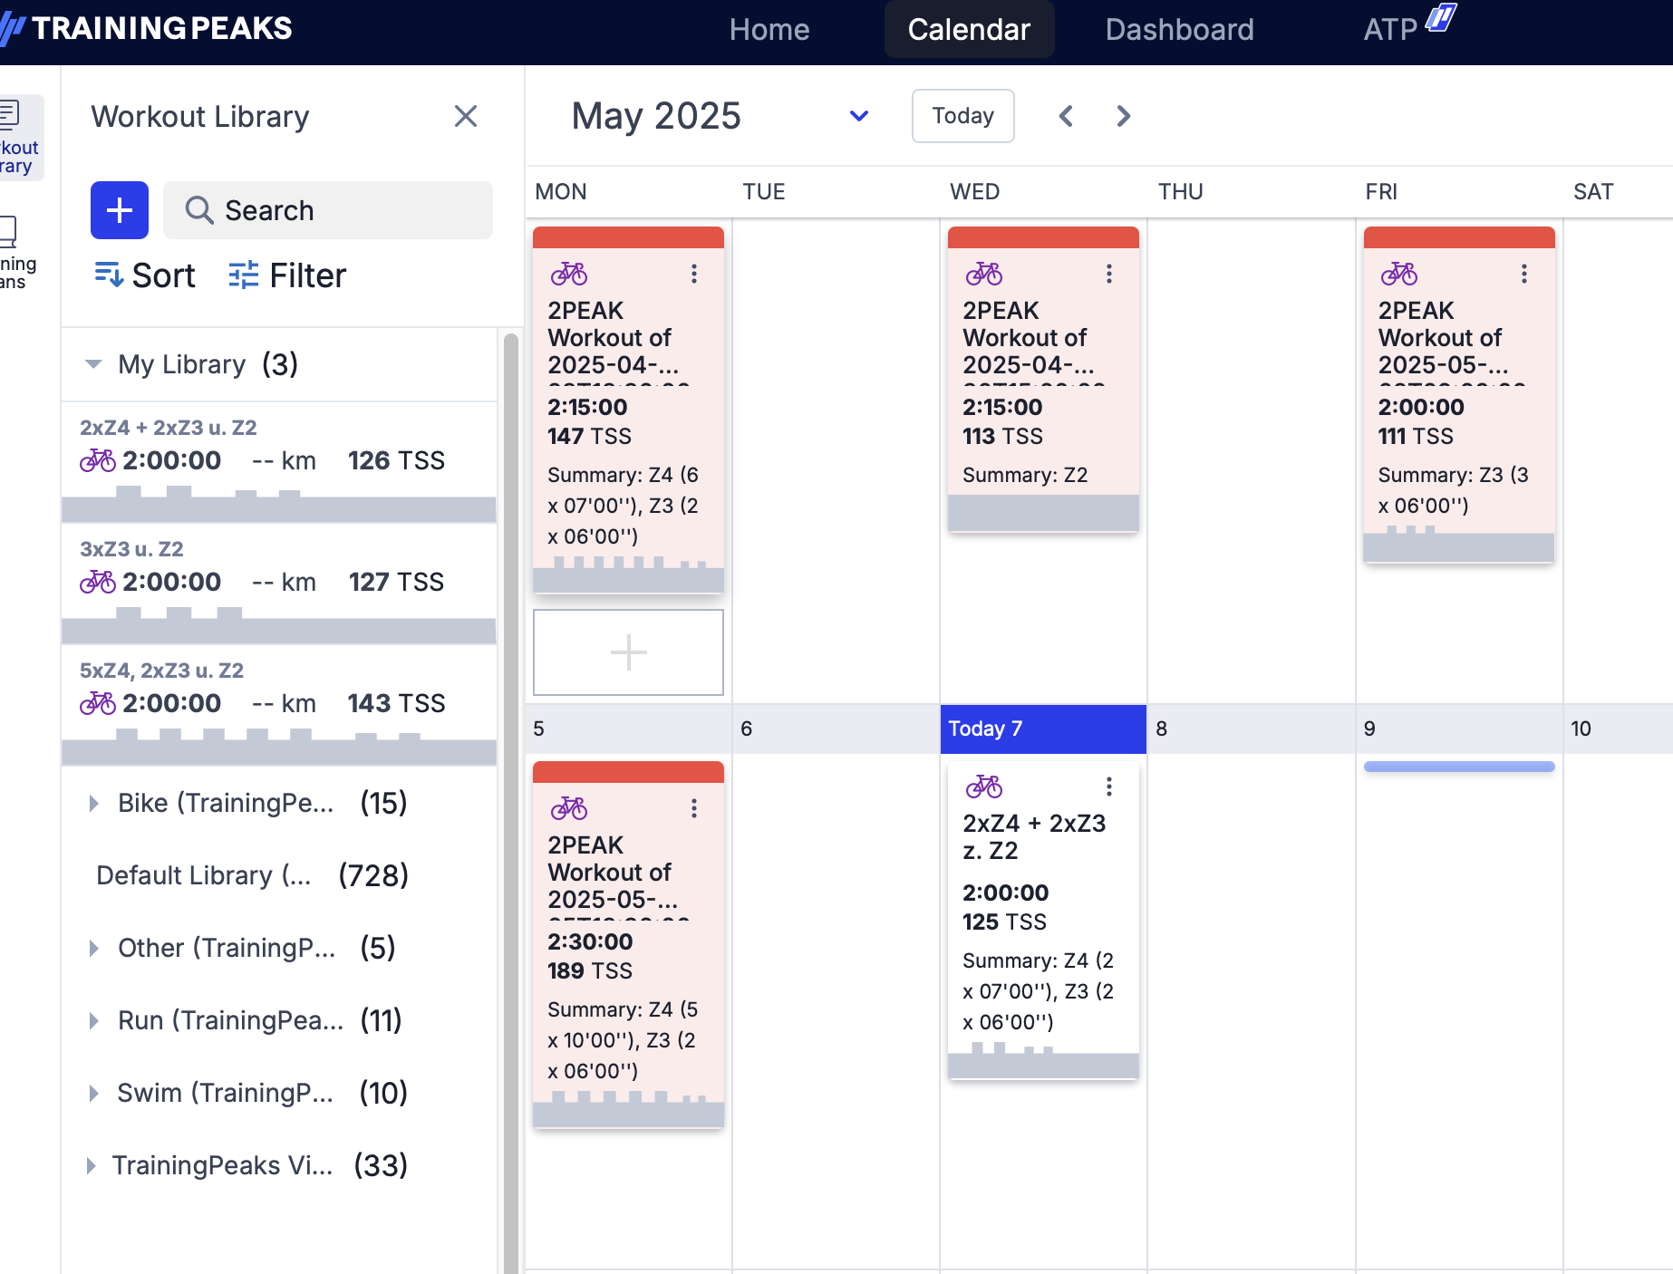Viewport: 1673px width, 1274px height.
Task: Click the blue plus button to add a workout
Action: 120,210
